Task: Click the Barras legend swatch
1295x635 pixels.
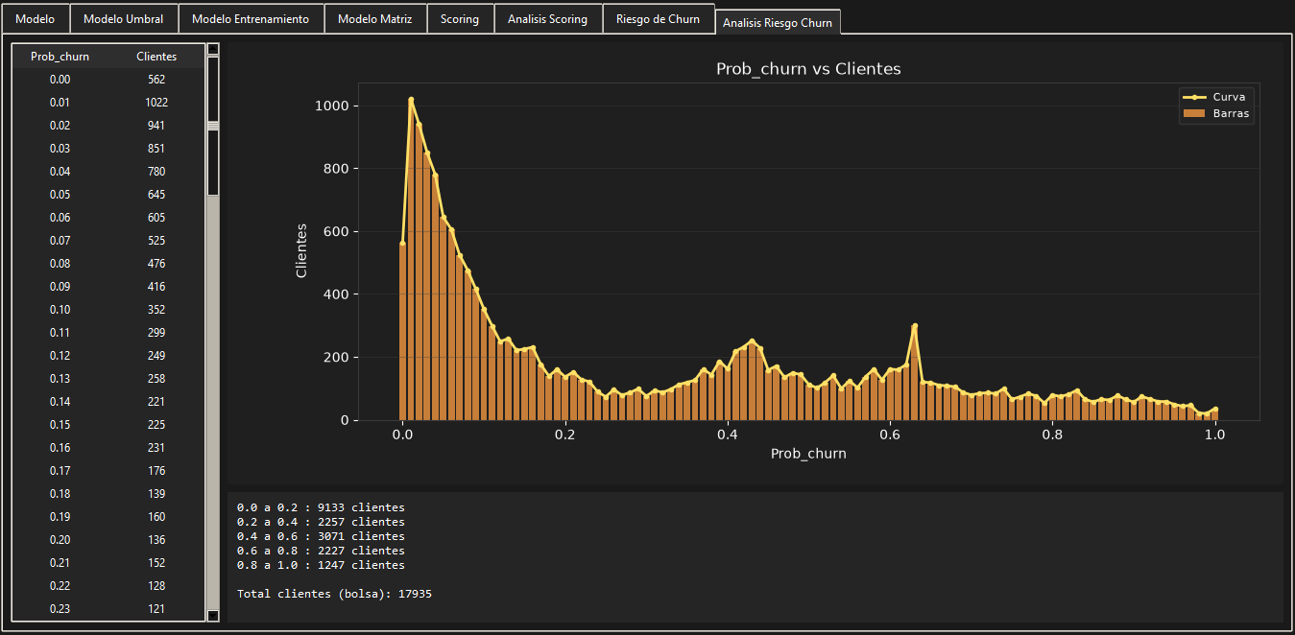Action: pos(1193,113)
